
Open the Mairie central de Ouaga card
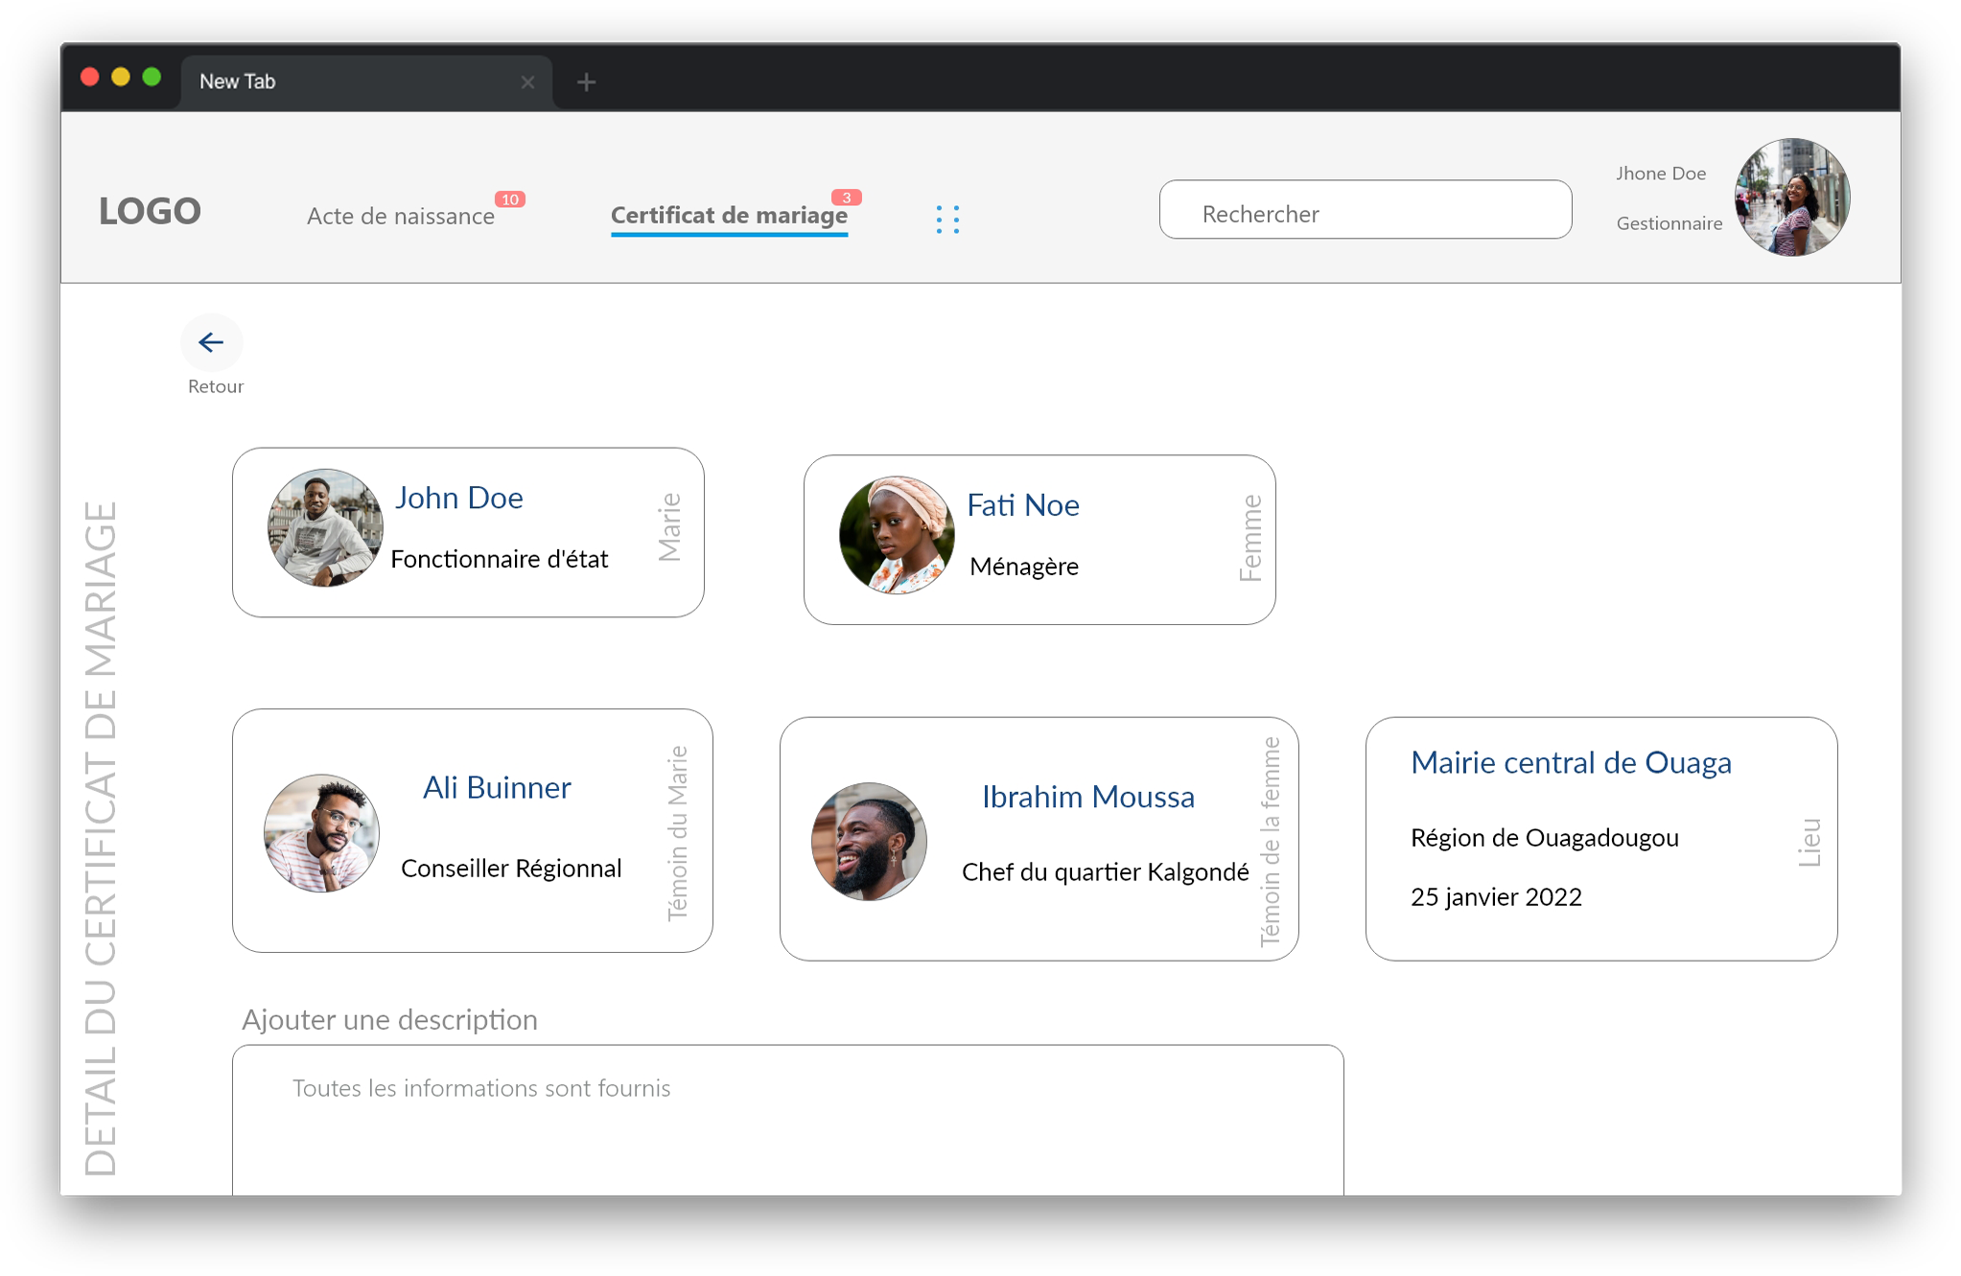1600,838
